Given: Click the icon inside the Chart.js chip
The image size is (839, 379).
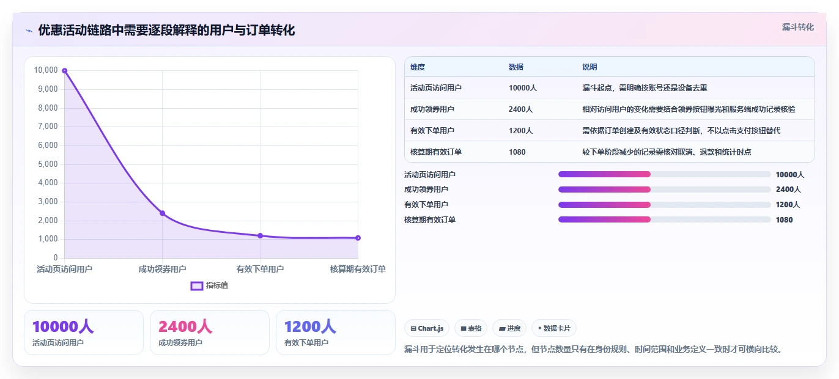Looking at the screenshot, I should tap(413, 329).
